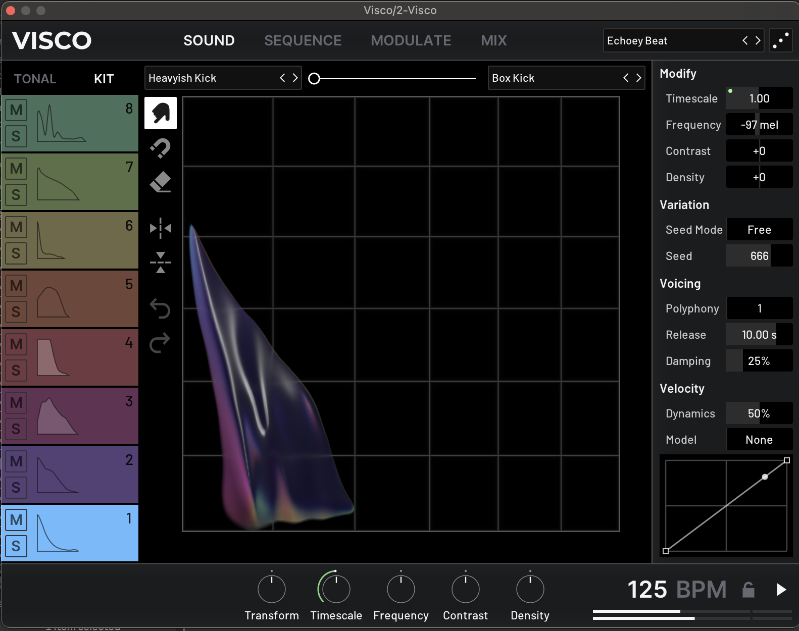Click the bottom Frequency knob
The image size is (799, 631).
click(x=401, y=589)
